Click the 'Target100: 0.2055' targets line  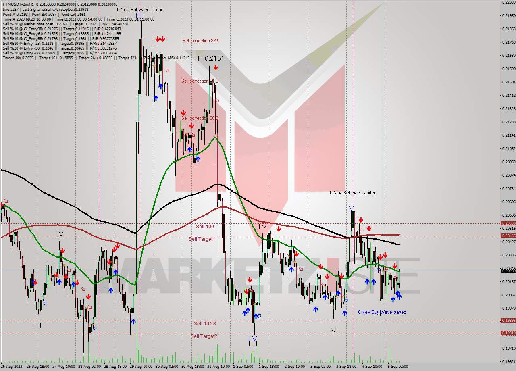tap(96, 58)
